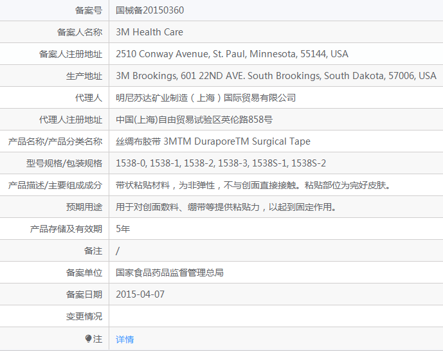
Task: Select the model list starting with 1538-0
Action: (x=221, y=163)
